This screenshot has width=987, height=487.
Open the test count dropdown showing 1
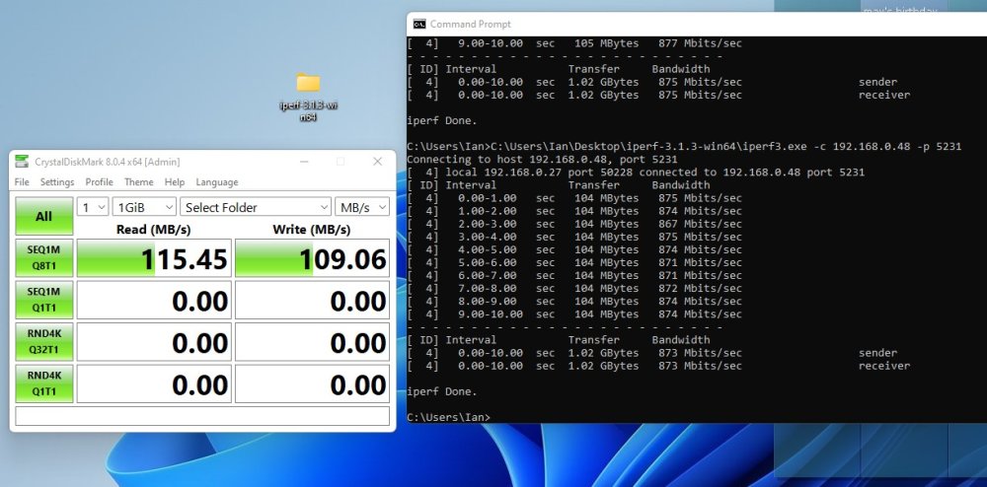click(93, 207)
